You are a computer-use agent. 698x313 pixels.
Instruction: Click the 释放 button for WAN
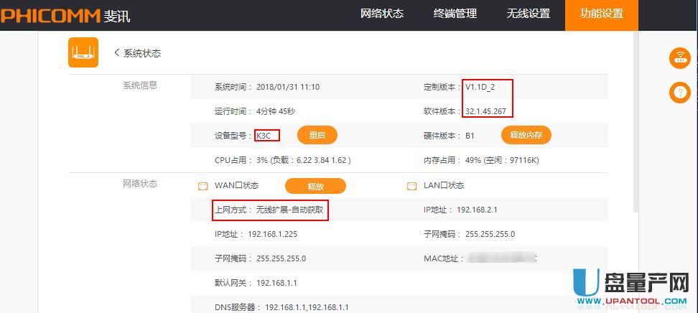click(315, 186)
